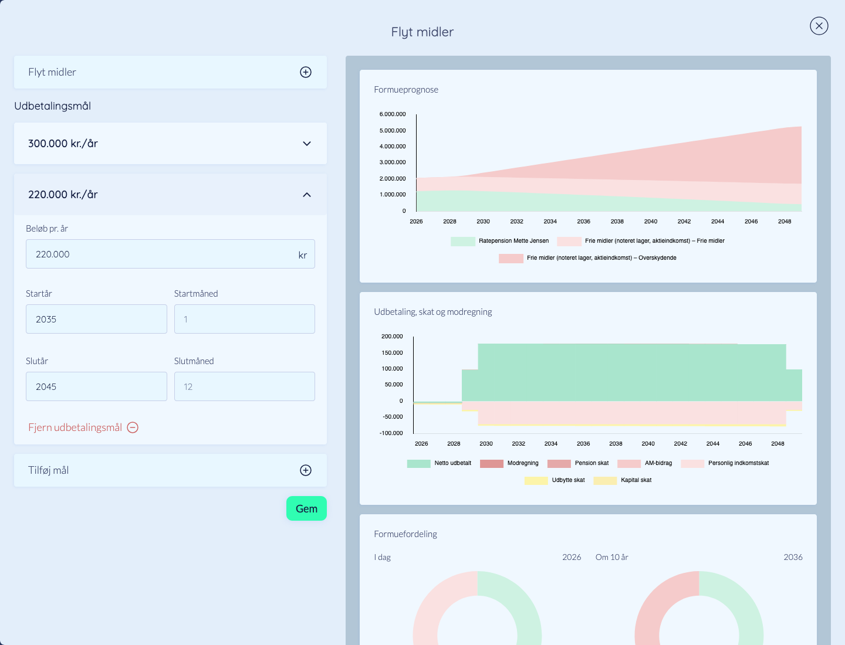The width and height of the screenshot is (845, 645).
Task: Click the Startår field showing 2035
Action: click(x=96, y=319)
